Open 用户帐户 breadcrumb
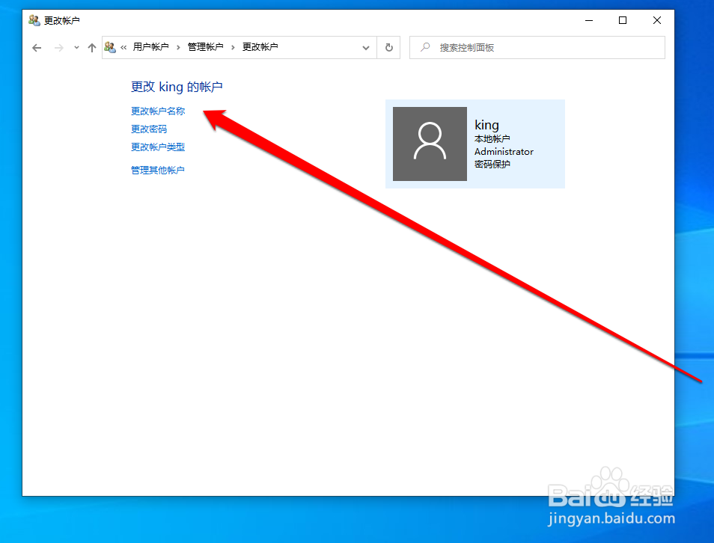 [150, 47]
